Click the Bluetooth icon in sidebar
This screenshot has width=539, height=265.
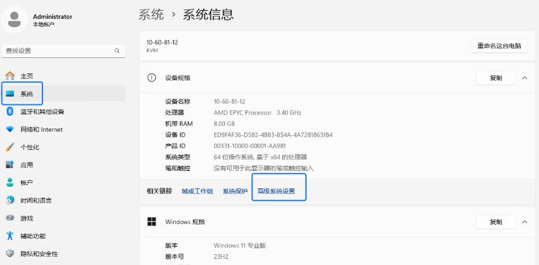10,112
